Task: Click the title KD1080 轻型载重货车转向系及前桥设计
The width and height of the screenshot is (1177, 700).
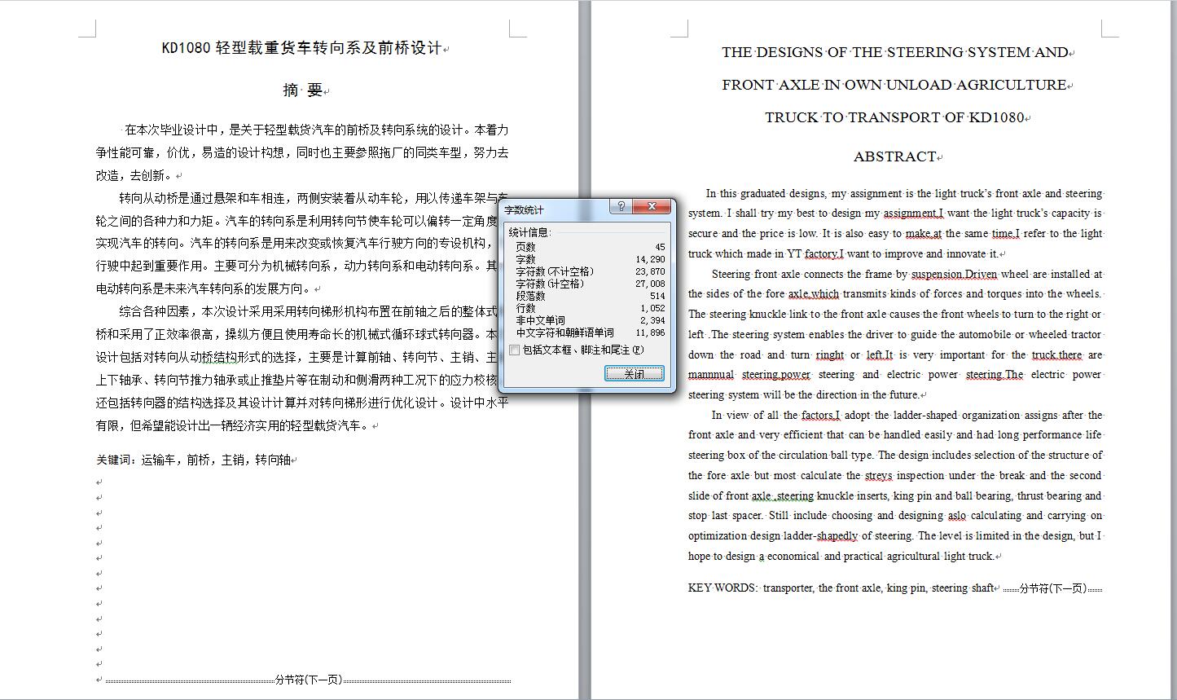Action: pos(302,48)
